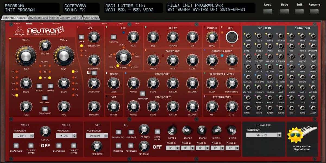Click the ATT 1 CV jack
Image resolution: width=326 pixels, height=163 pixels.
[259, 98]
